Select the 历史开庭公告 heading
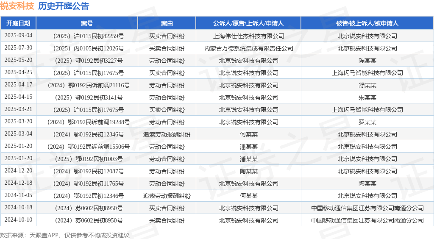 [x=64, y=6]
